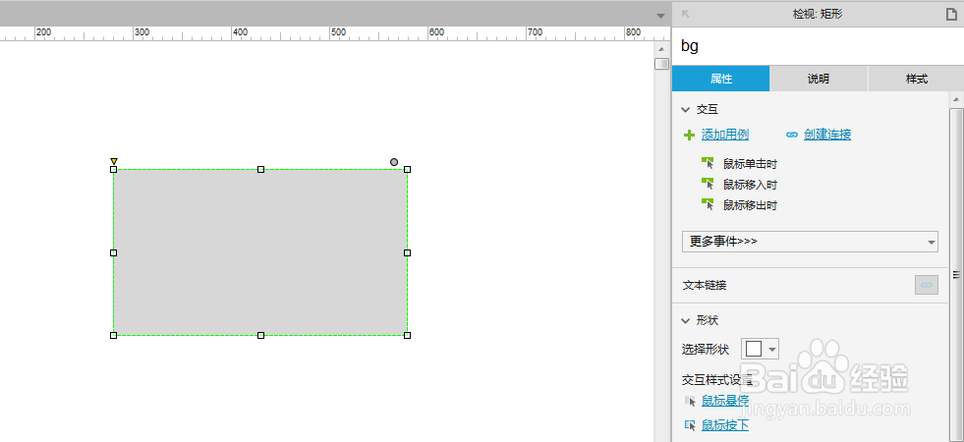
Task: Switch to the 属性 tab
Action: click(x=720, y=79)
